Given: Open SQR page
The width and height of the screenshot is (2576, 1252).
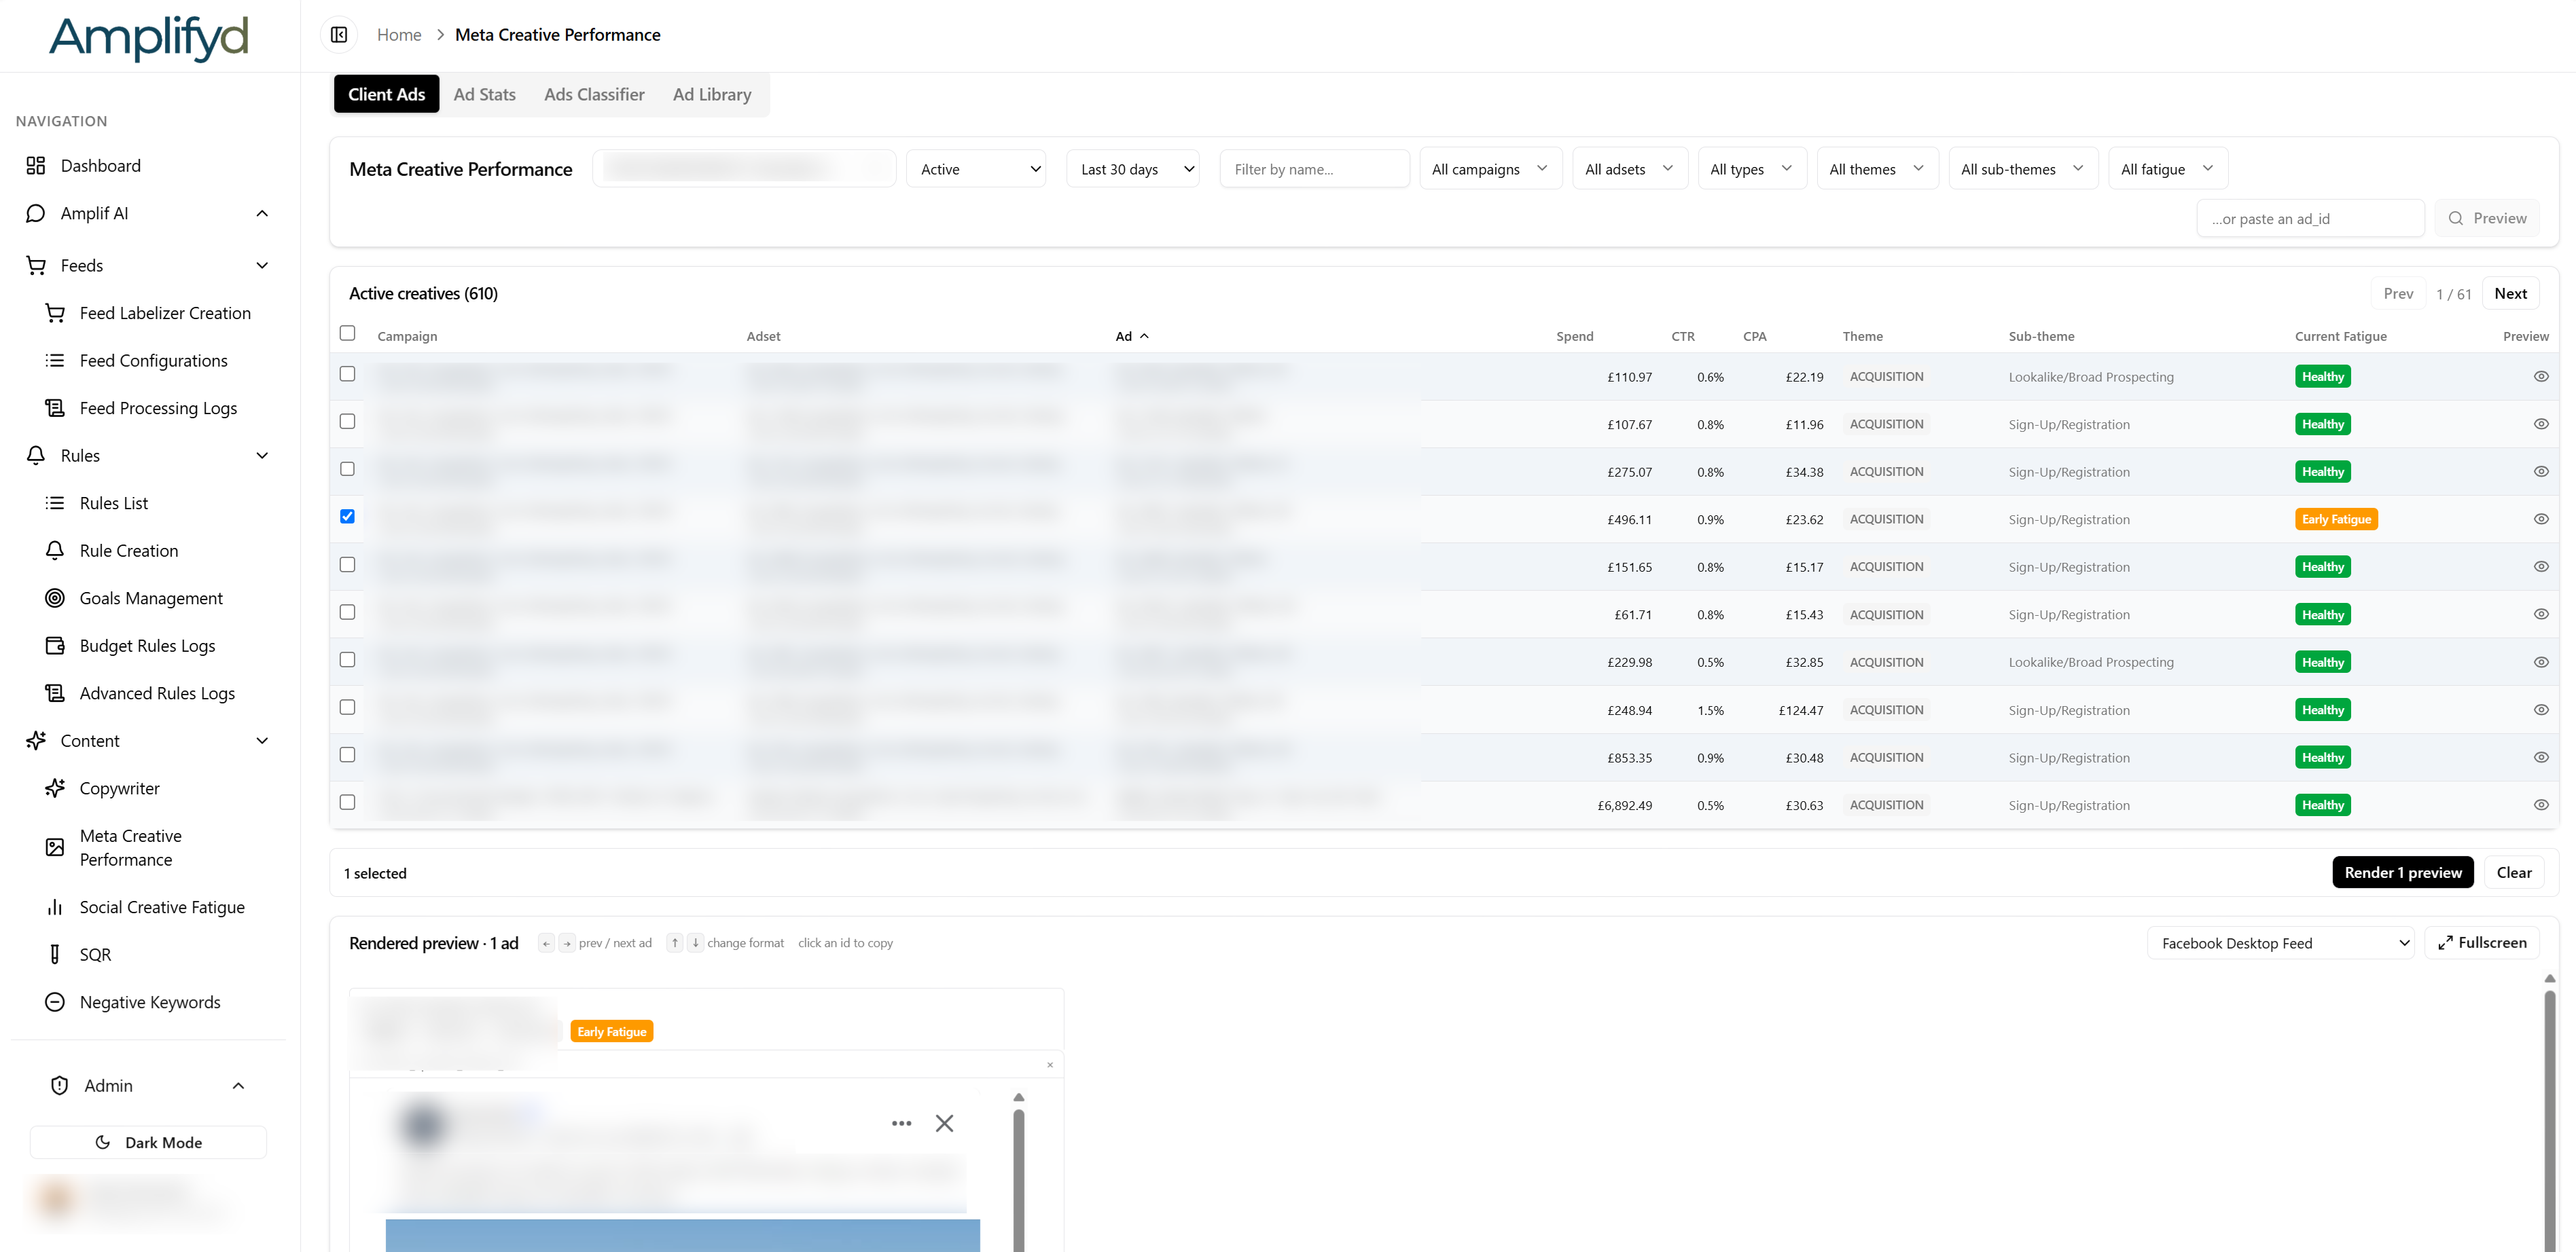Looking at the screenshot, I should (x=95, y=954).
